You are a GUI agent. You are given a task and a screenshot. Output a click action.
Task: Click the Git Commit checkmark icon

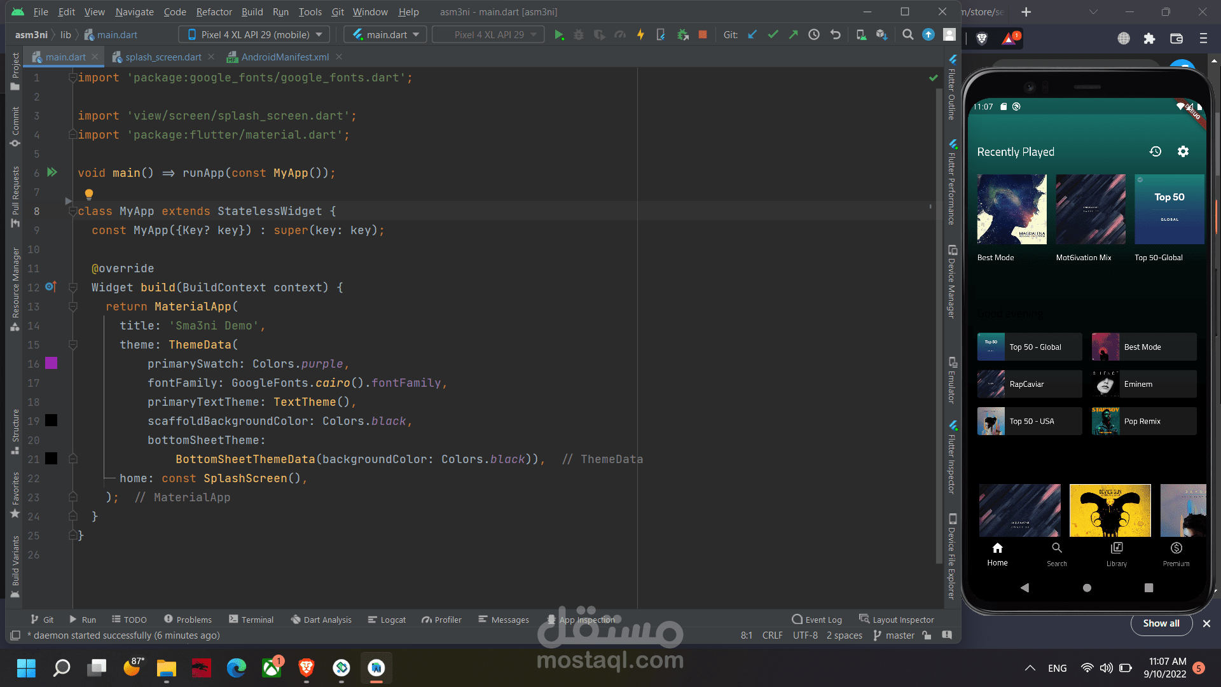(x=773, y=35)
